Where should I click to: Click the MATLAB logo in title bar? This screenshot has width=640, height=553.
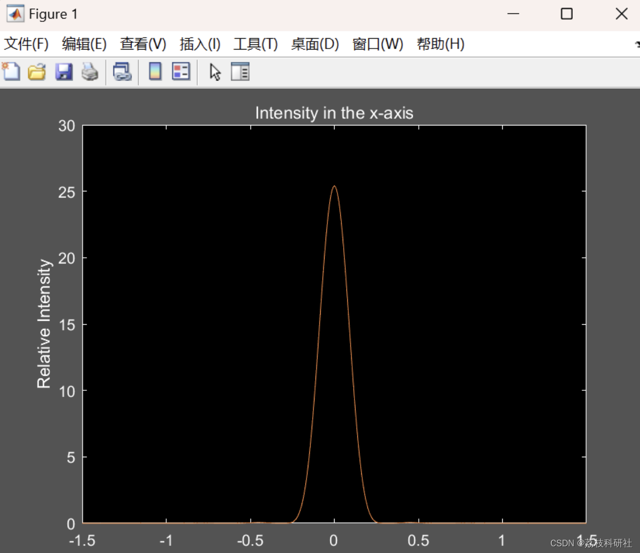[x=15, y=14]
